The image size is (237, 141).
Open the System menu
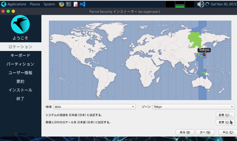[x=49, y=4]
